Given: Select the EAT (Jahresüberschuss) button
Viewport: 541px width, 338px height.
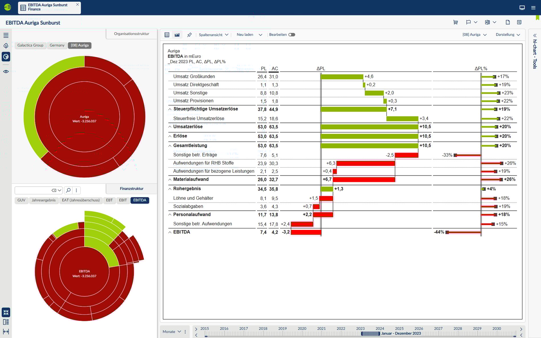Looking at the screenshot, I should point(81,200).
